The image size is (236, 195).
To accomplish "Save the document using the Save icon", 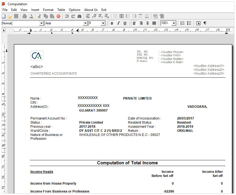I will pyautogui.click(x=16, y=16).
